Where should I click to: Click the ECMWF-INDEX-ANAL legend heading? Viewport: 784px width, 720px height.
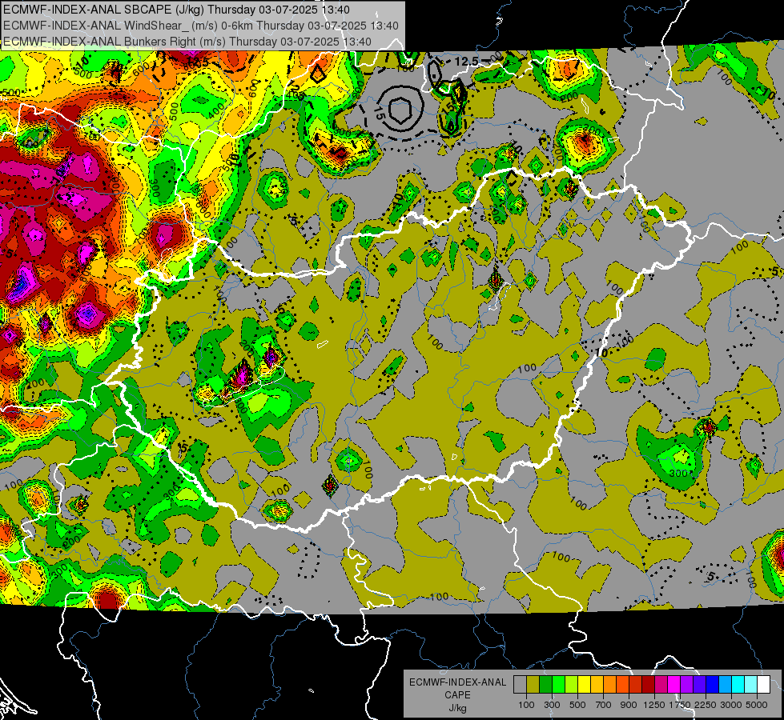pyautogui.click(x=457, y=682)
